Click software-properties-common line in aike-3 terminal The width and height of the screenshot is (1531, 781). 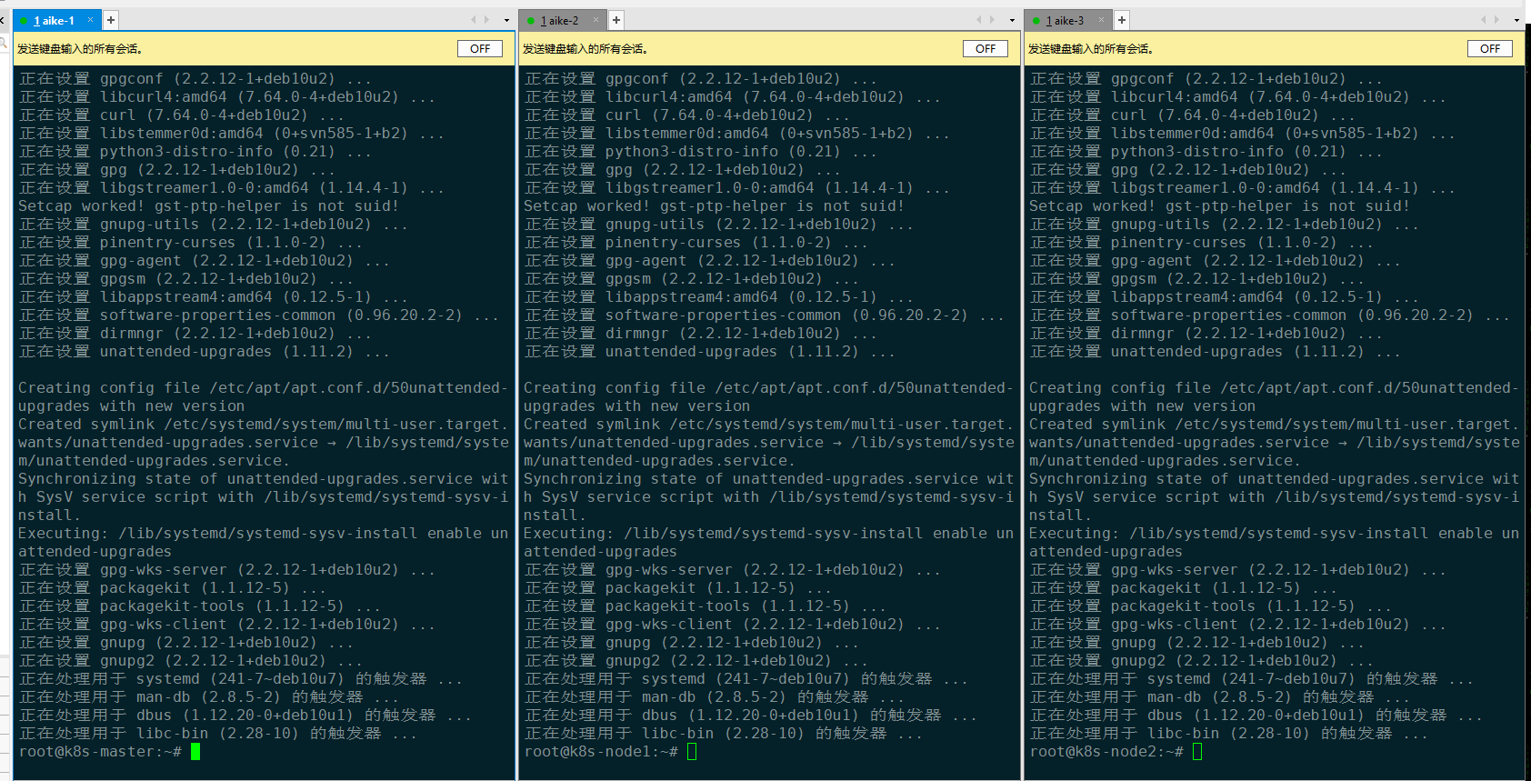(x=1269, y=315)
